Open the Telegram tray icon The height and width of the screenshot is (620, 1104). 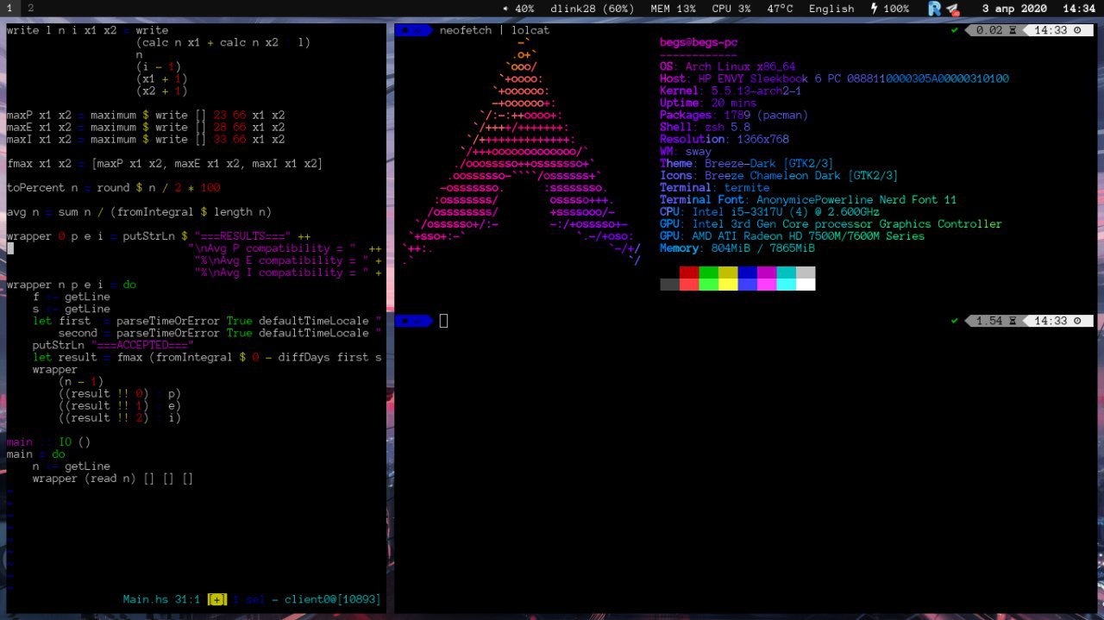[x=952, y=9]
